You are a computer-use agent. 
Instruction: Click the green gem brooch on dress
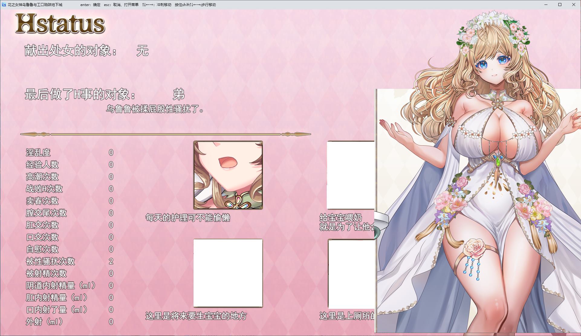(x=498, y=161)
